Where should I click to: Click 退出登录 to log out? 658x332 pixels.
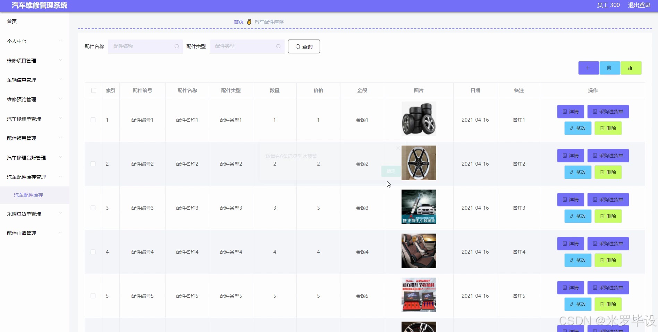coord(639,5)
